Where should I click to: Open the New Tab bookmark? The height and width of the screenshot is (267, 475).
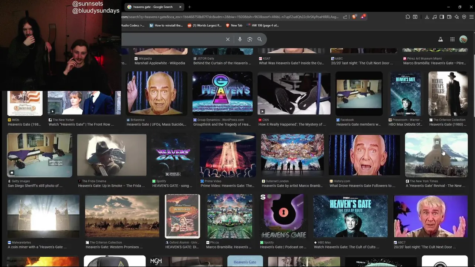click(234, 26)
